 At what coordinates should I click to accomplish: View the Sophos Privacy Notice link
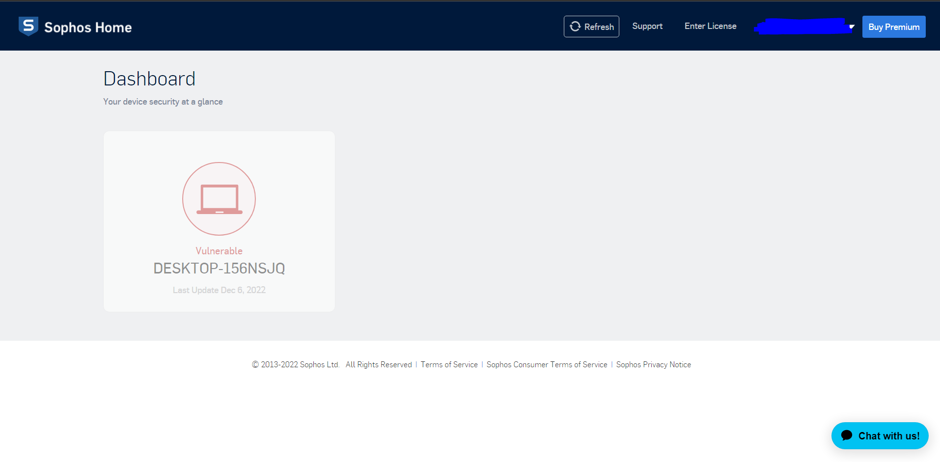pos(653,364)
